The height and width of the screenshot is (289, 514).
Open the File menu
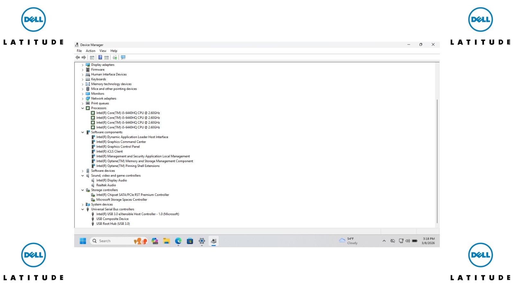pyautogui.click(x=79, y=51)
